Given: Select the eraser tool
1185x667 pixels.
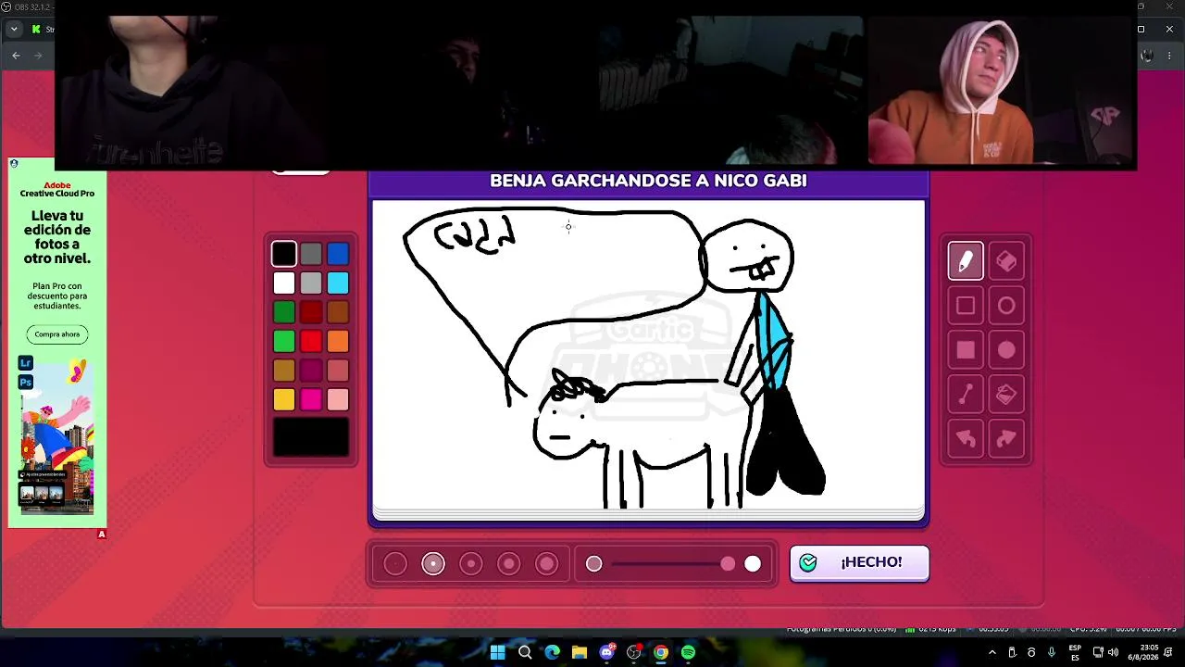Looking at the screenshot, I should pyautogui.click(x=1006, y=261).
